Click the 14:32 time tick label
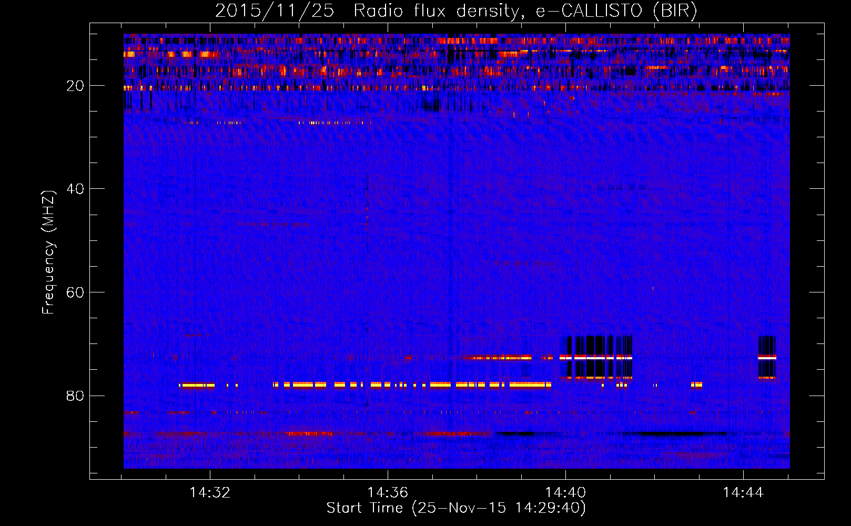851x526 pixels. coord(210,493)
